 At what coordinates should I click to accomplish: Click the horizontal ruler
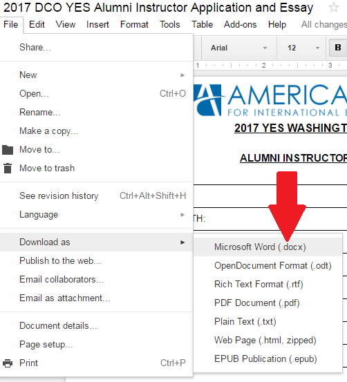[x=270, y=66]
